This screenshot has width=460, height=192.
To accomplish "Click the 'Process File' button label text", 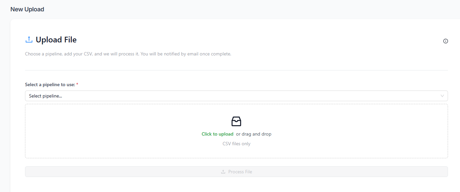I will (x=240, y=172).
